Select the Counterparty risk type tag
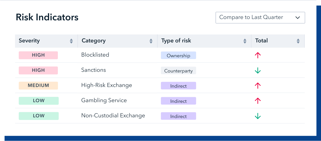Image resolution: width=321 pixels, height=141 pixels. [178, 71]
